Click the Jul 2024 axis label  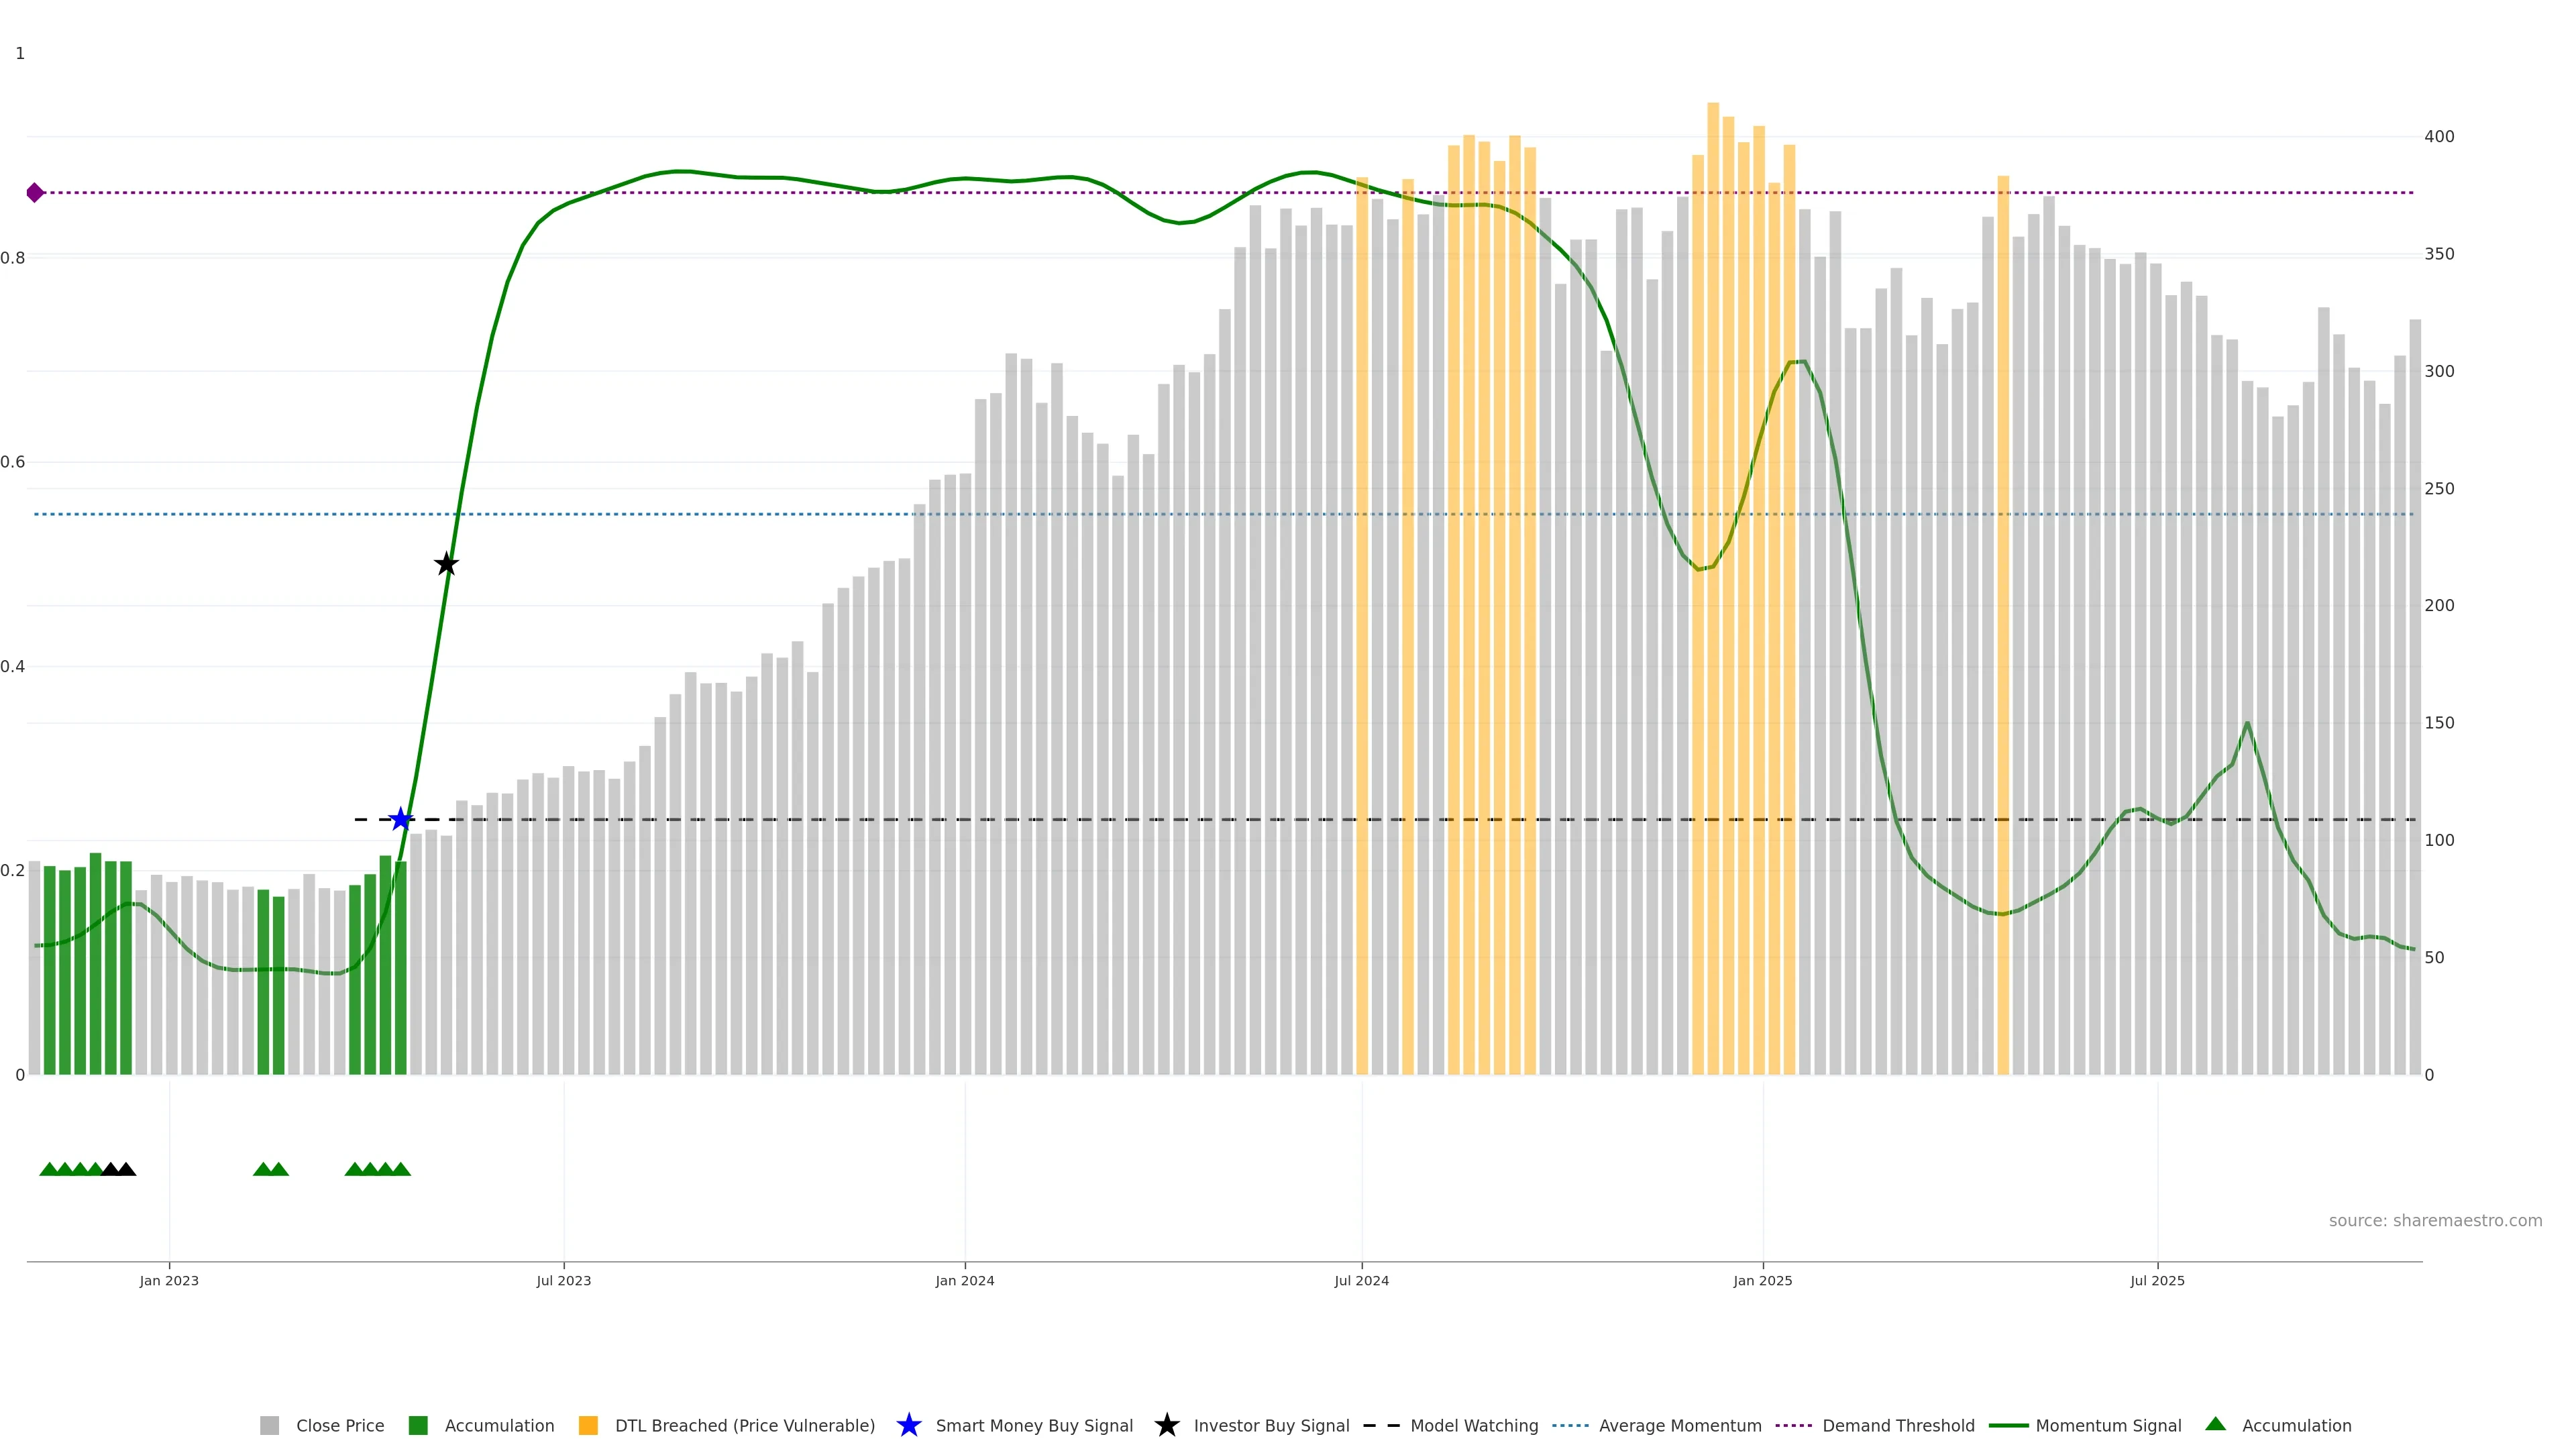[x=1361, y=1280]
